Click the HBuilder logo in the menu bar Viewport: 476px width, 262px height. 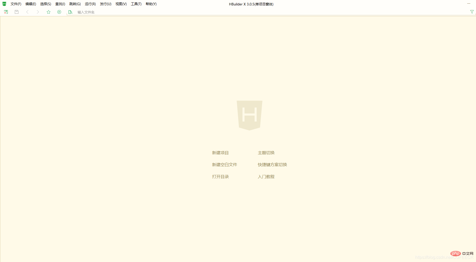4,4
